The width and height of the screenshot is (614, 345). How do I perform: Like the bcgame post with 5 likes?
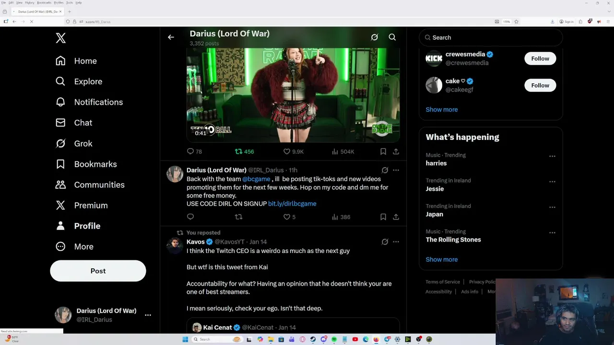point(289,217)
